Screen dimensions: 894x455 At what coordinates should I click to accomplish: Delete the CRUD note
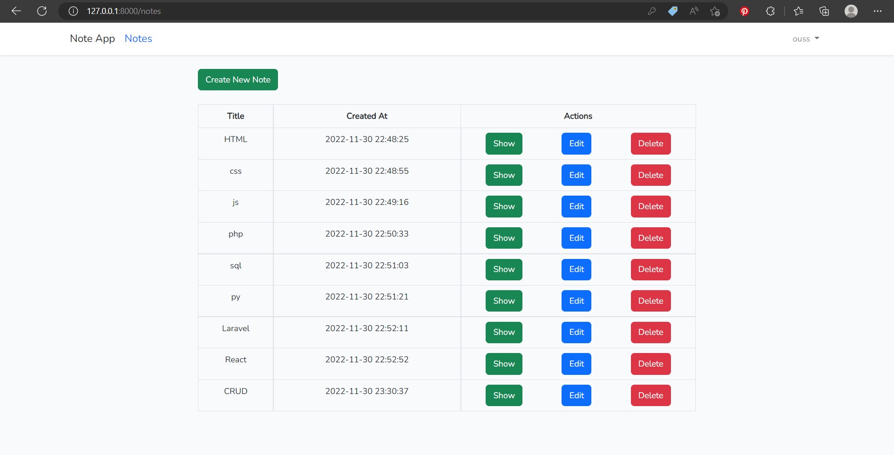(650, 395)
